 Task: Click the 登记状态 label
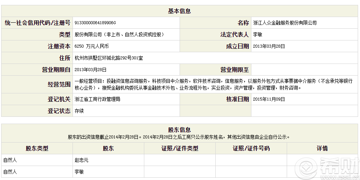tap(59, 111)
